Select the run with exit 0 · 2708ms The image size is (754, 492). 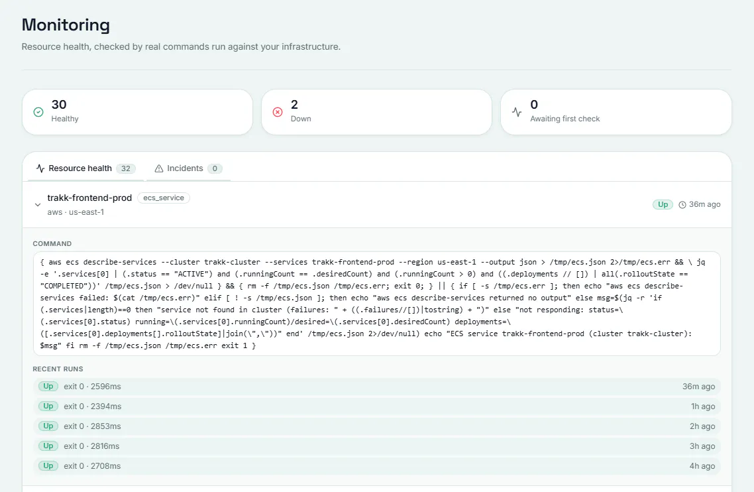point(376,466)
